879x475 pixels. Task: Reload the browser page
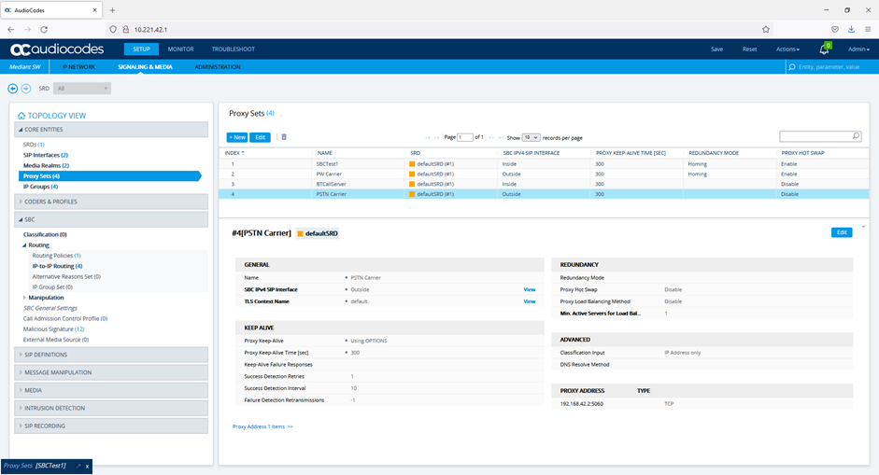[x=44, y=29]
